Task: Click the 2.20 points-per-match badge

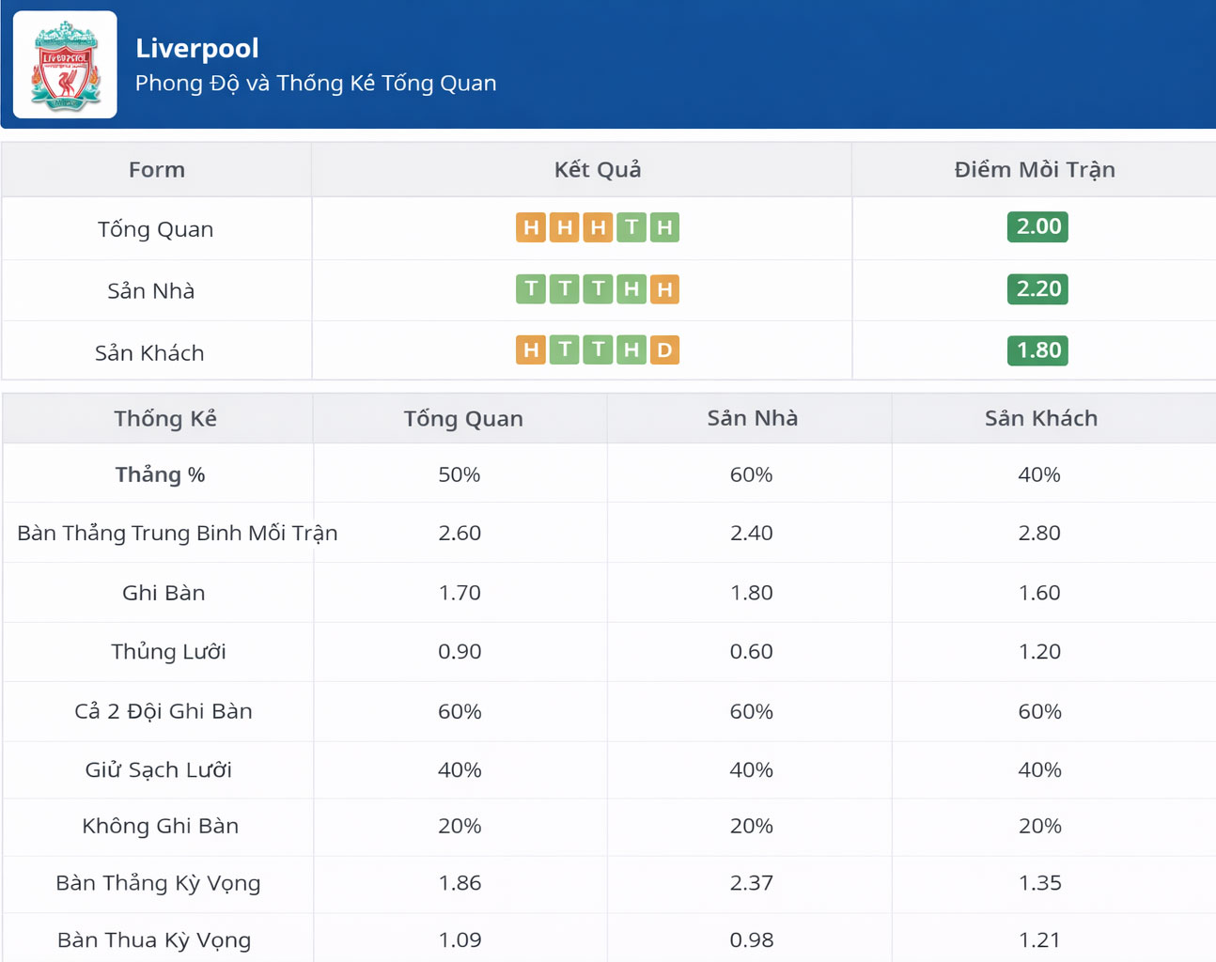Action: click(1038, 288)
